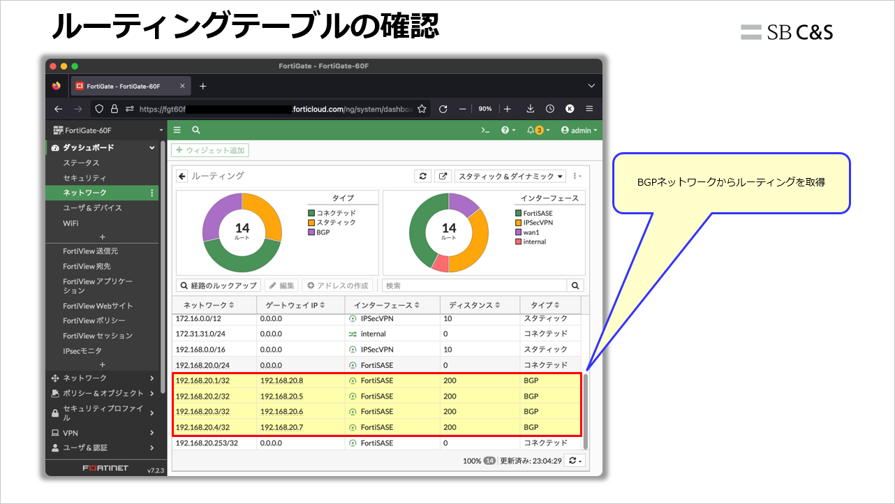
Task: Open ネットワーク dashboard options kebab
Action: point(152,193)
